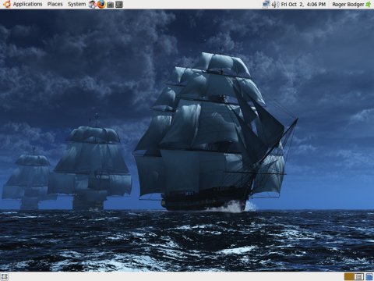Open the launcher left of Firefox
The height and width of the screenshot is (281, 374).
click(92, 5)
